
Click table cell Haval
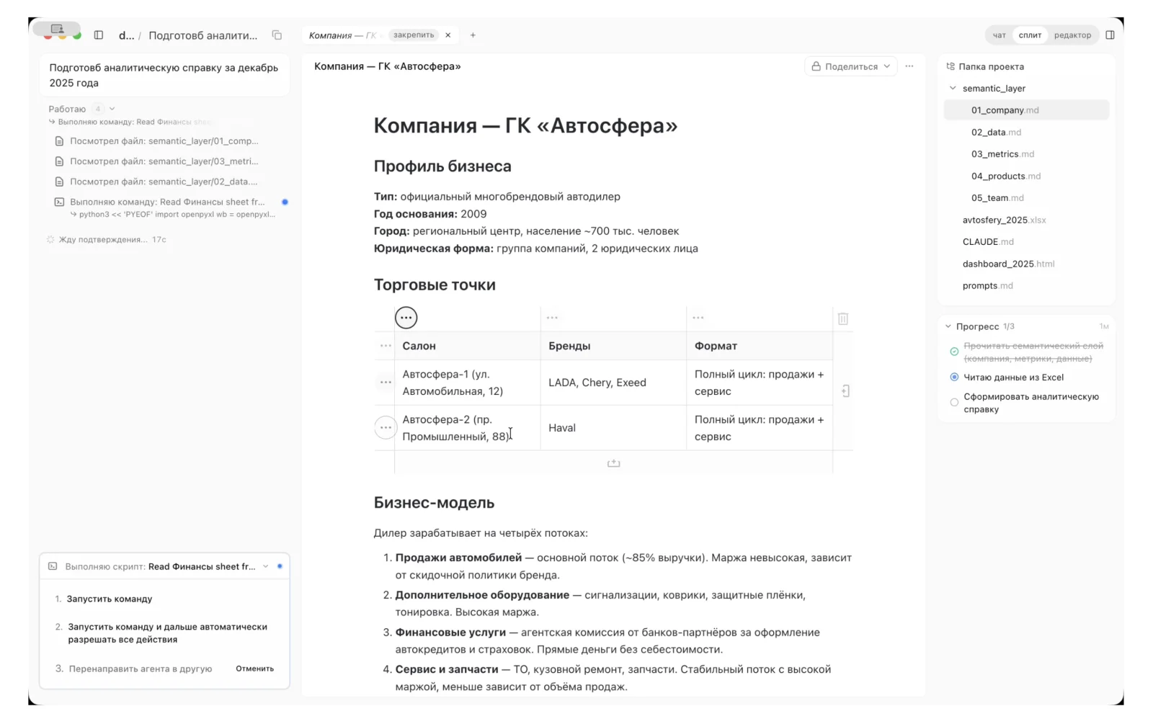click(x=613, y=428)
